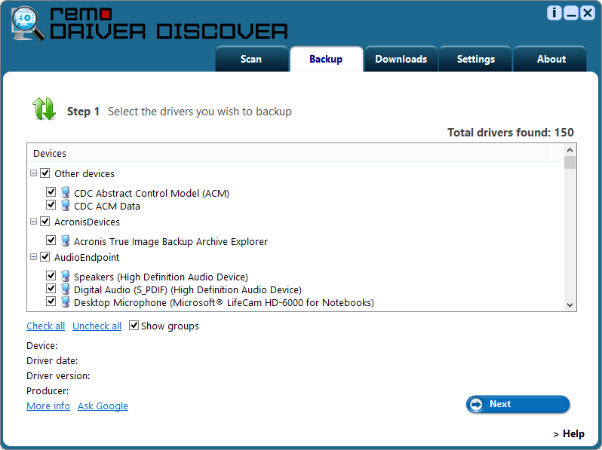This screenshot has height=450, width=602.
Task: Select CDC ACM Data device icon
Action: (66, 205)
